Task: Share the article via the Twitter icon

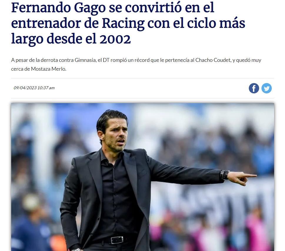Action: tap(266, 88)
